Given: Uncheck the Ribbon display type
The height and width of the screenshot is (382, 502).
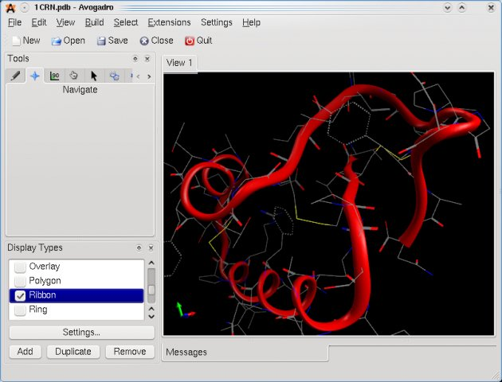Looking at the screenshot, I should pyautogui.click(x=21, y=295).
